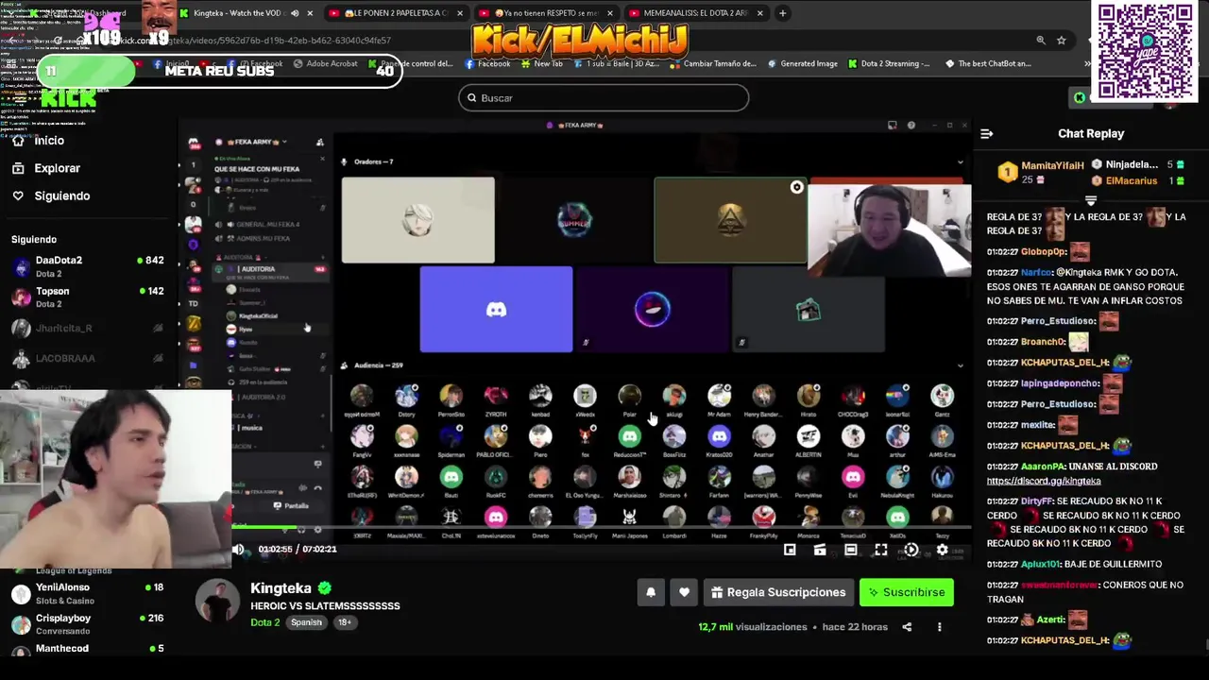The height and width of the screenshot is (680, 1209).
Task: Bookmark this page with the star icon
Action: click(x=1062, y=41)
